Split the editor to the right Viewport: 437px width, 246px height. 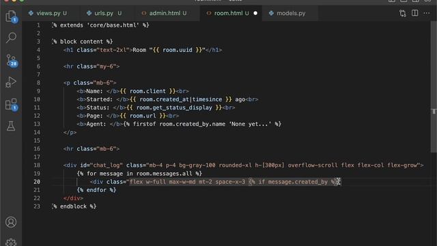click(414, 13)
